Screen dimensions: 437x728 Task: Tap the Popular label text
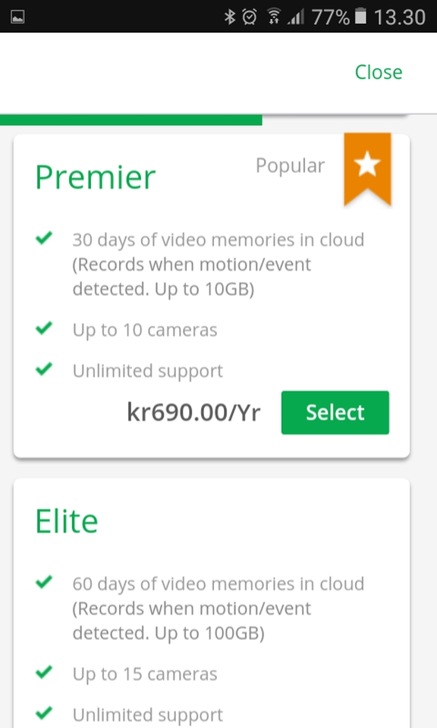coord(291,166)
